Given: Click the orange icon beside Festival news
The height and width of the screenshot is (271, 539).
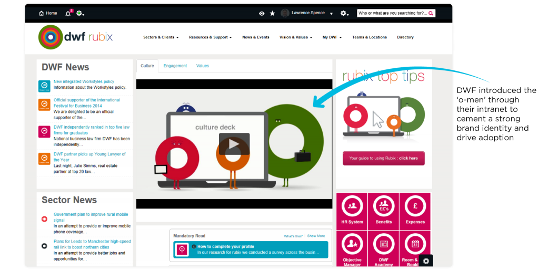Looking at the screenshot, I should [44, 105].
